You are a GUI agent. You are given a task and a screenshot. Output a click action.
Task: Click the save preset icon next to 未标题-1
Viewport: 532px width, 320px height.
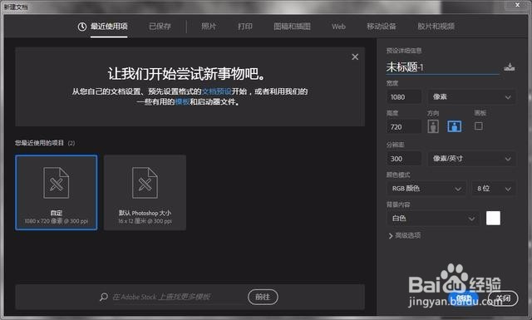pos(509,66)
